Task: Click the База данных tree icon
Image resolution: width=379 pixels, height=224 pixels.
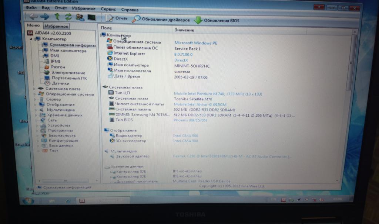Action: (44, 146)
